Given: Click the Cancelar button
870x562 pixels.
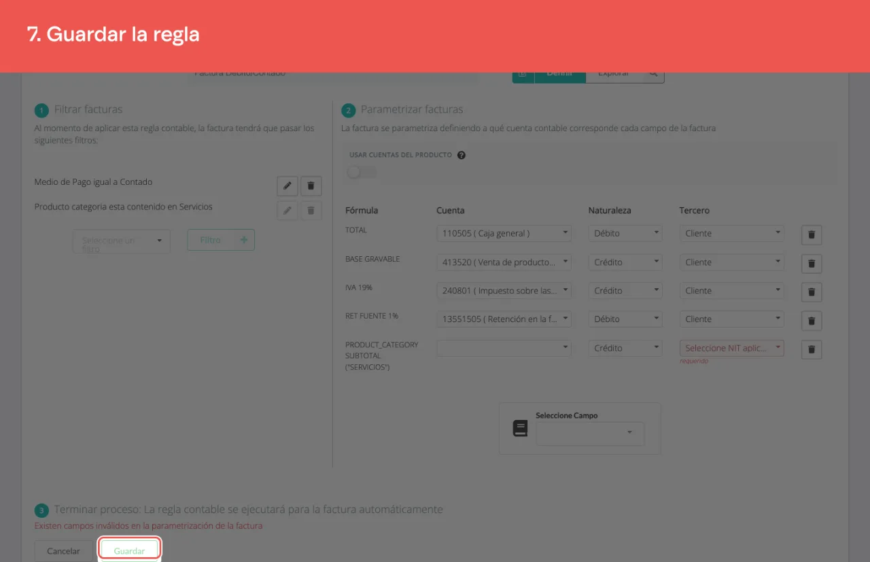Looking at the screenshot, I should pyautogui.click(x=64, y=551).
